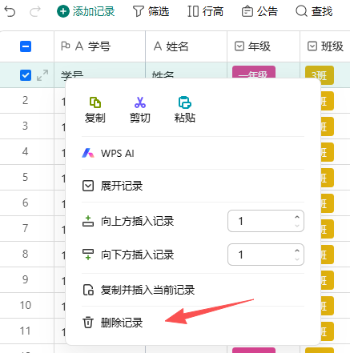
Task: Click the redo arrow icon
Action: (x=35, y=11)
